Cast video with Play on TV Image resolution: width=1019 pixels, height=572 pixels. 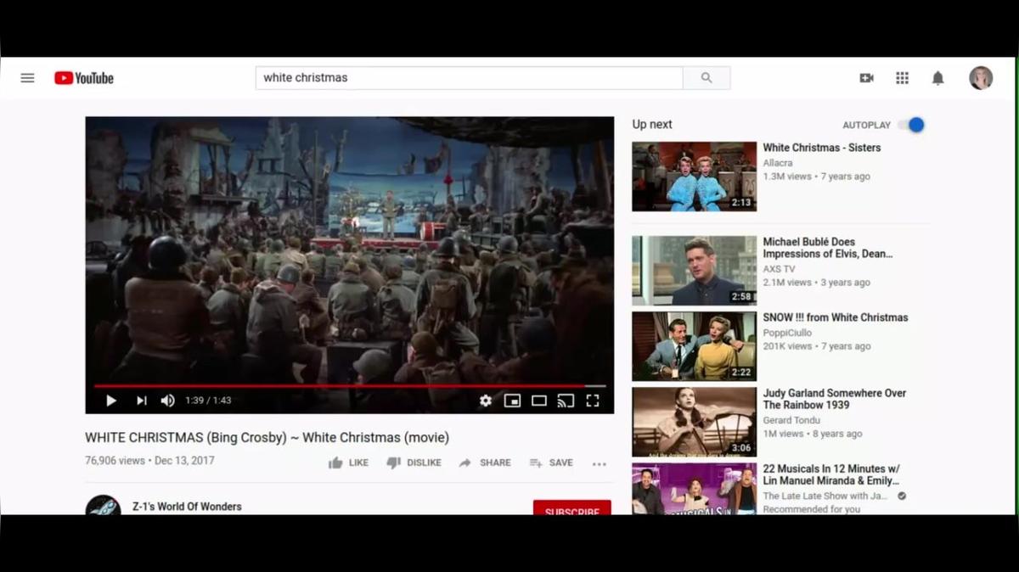click(x=566, y=401)
